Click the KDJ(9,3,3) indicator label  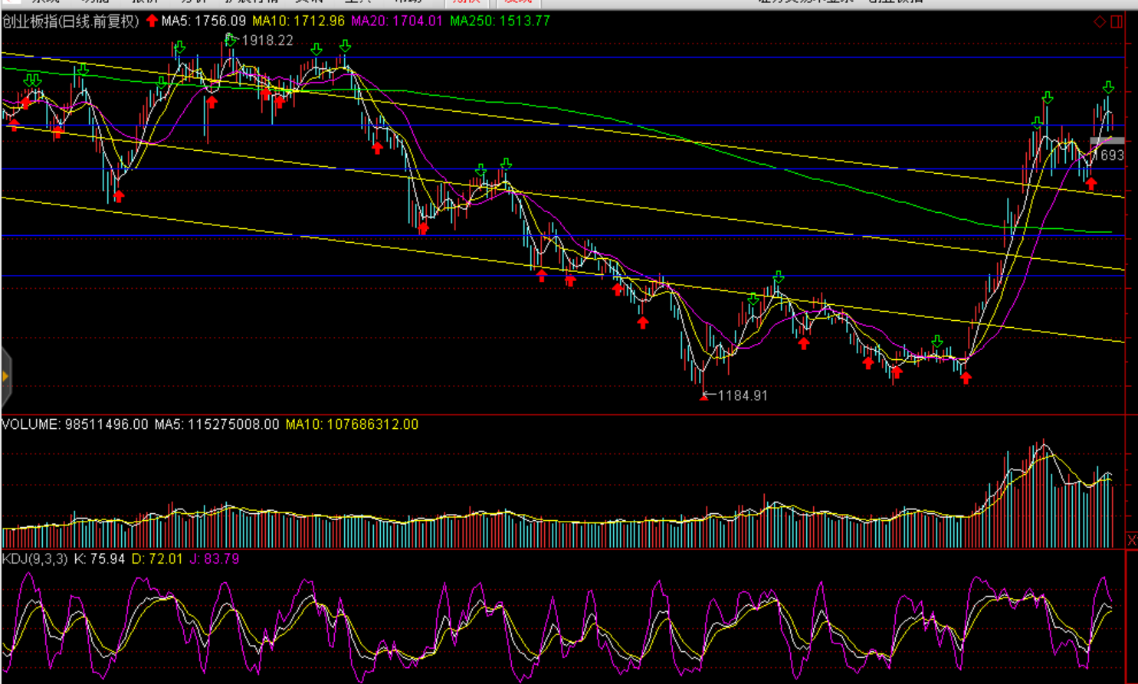coord(35,559)
